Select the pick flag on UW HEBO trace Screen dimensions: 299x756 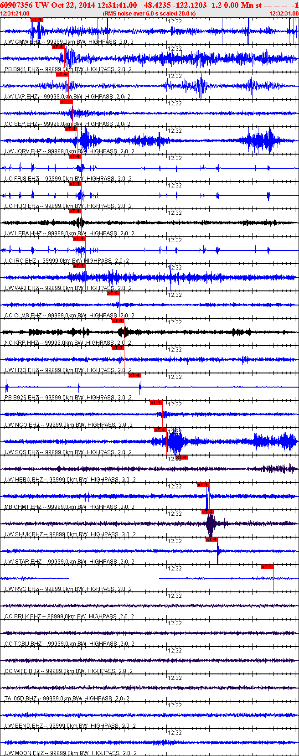coord(181,457)
